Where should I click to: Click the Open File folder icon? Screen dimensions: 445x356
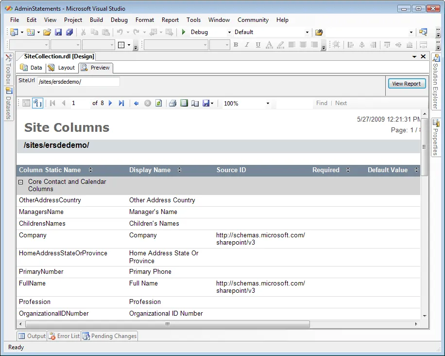47,32
